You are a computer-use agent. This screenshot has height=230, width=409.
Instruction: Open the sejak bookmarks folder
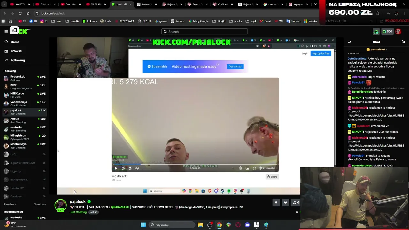pyautogui.click(x=251, y=21)
